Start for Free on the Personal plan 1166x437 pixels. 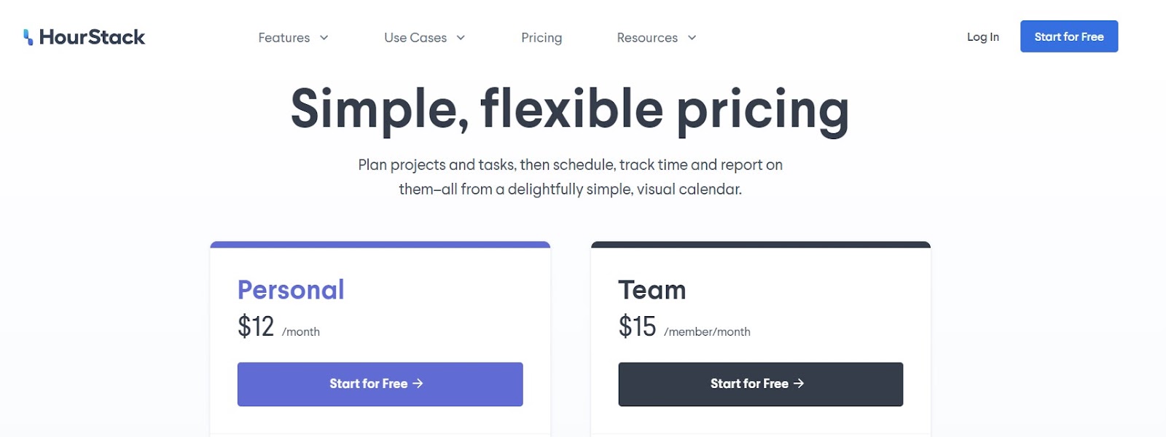(x=380, y=384)
